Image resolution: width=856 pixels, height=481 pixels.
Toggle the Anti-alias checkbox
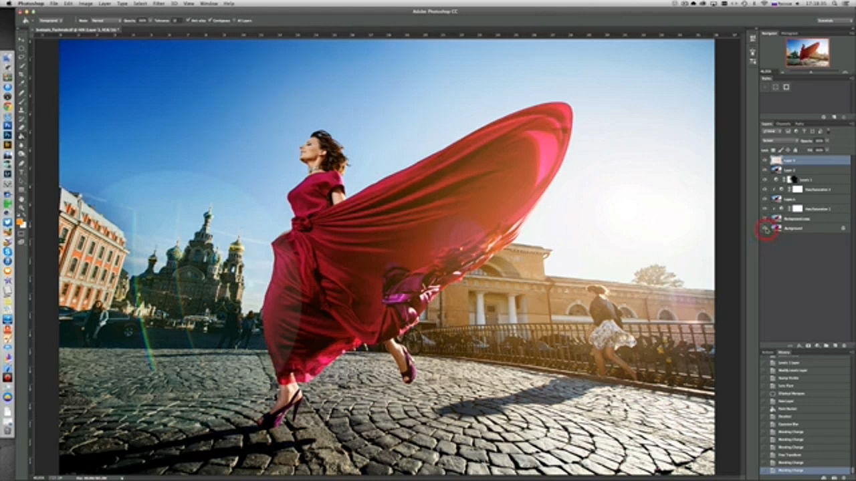point(188,21)
